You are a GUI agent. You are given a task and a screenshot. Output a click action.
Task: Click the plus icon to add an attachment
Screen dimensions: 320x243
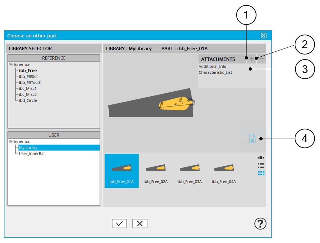[x=252, y=59]
